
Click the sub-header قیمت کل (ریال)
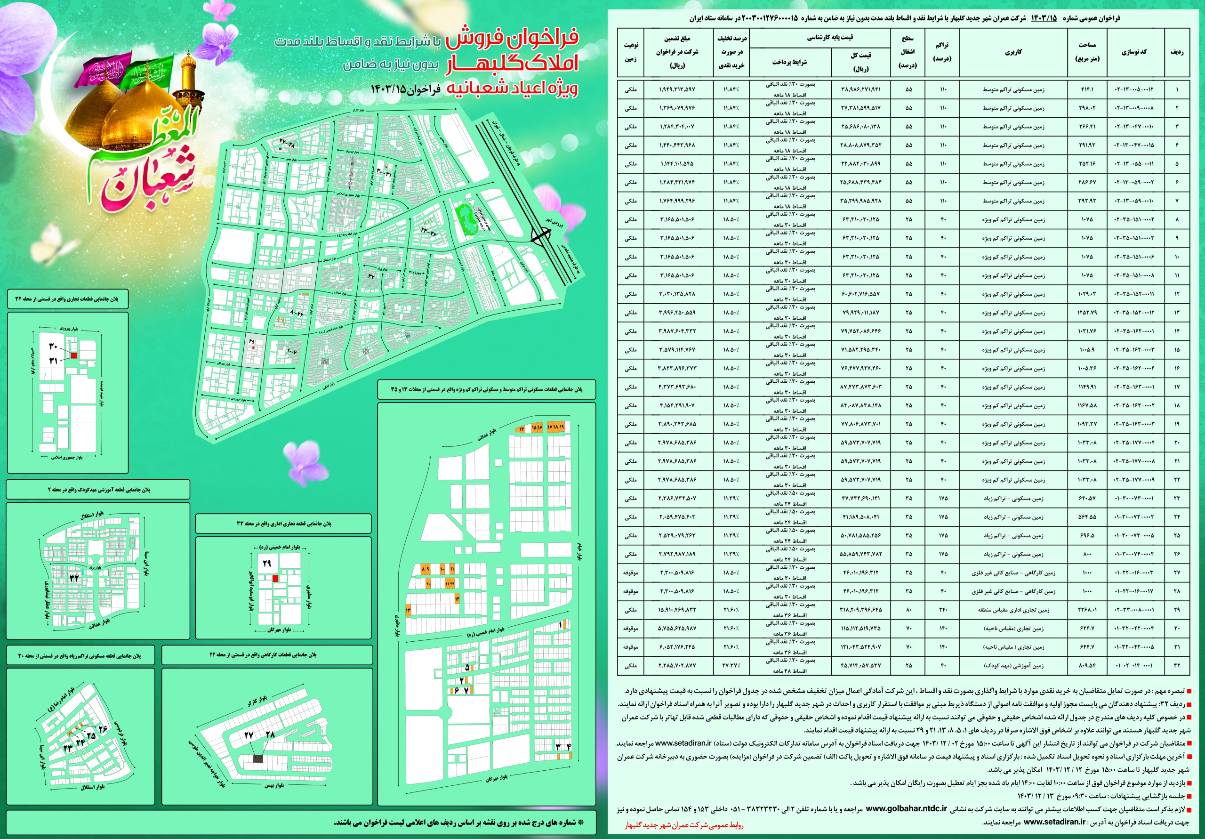[861, 63]
